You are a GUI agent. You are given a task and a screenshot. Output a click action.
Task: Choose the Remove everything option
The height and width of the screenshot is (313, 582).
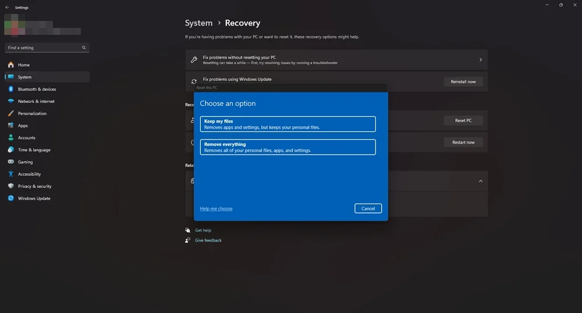288,147
